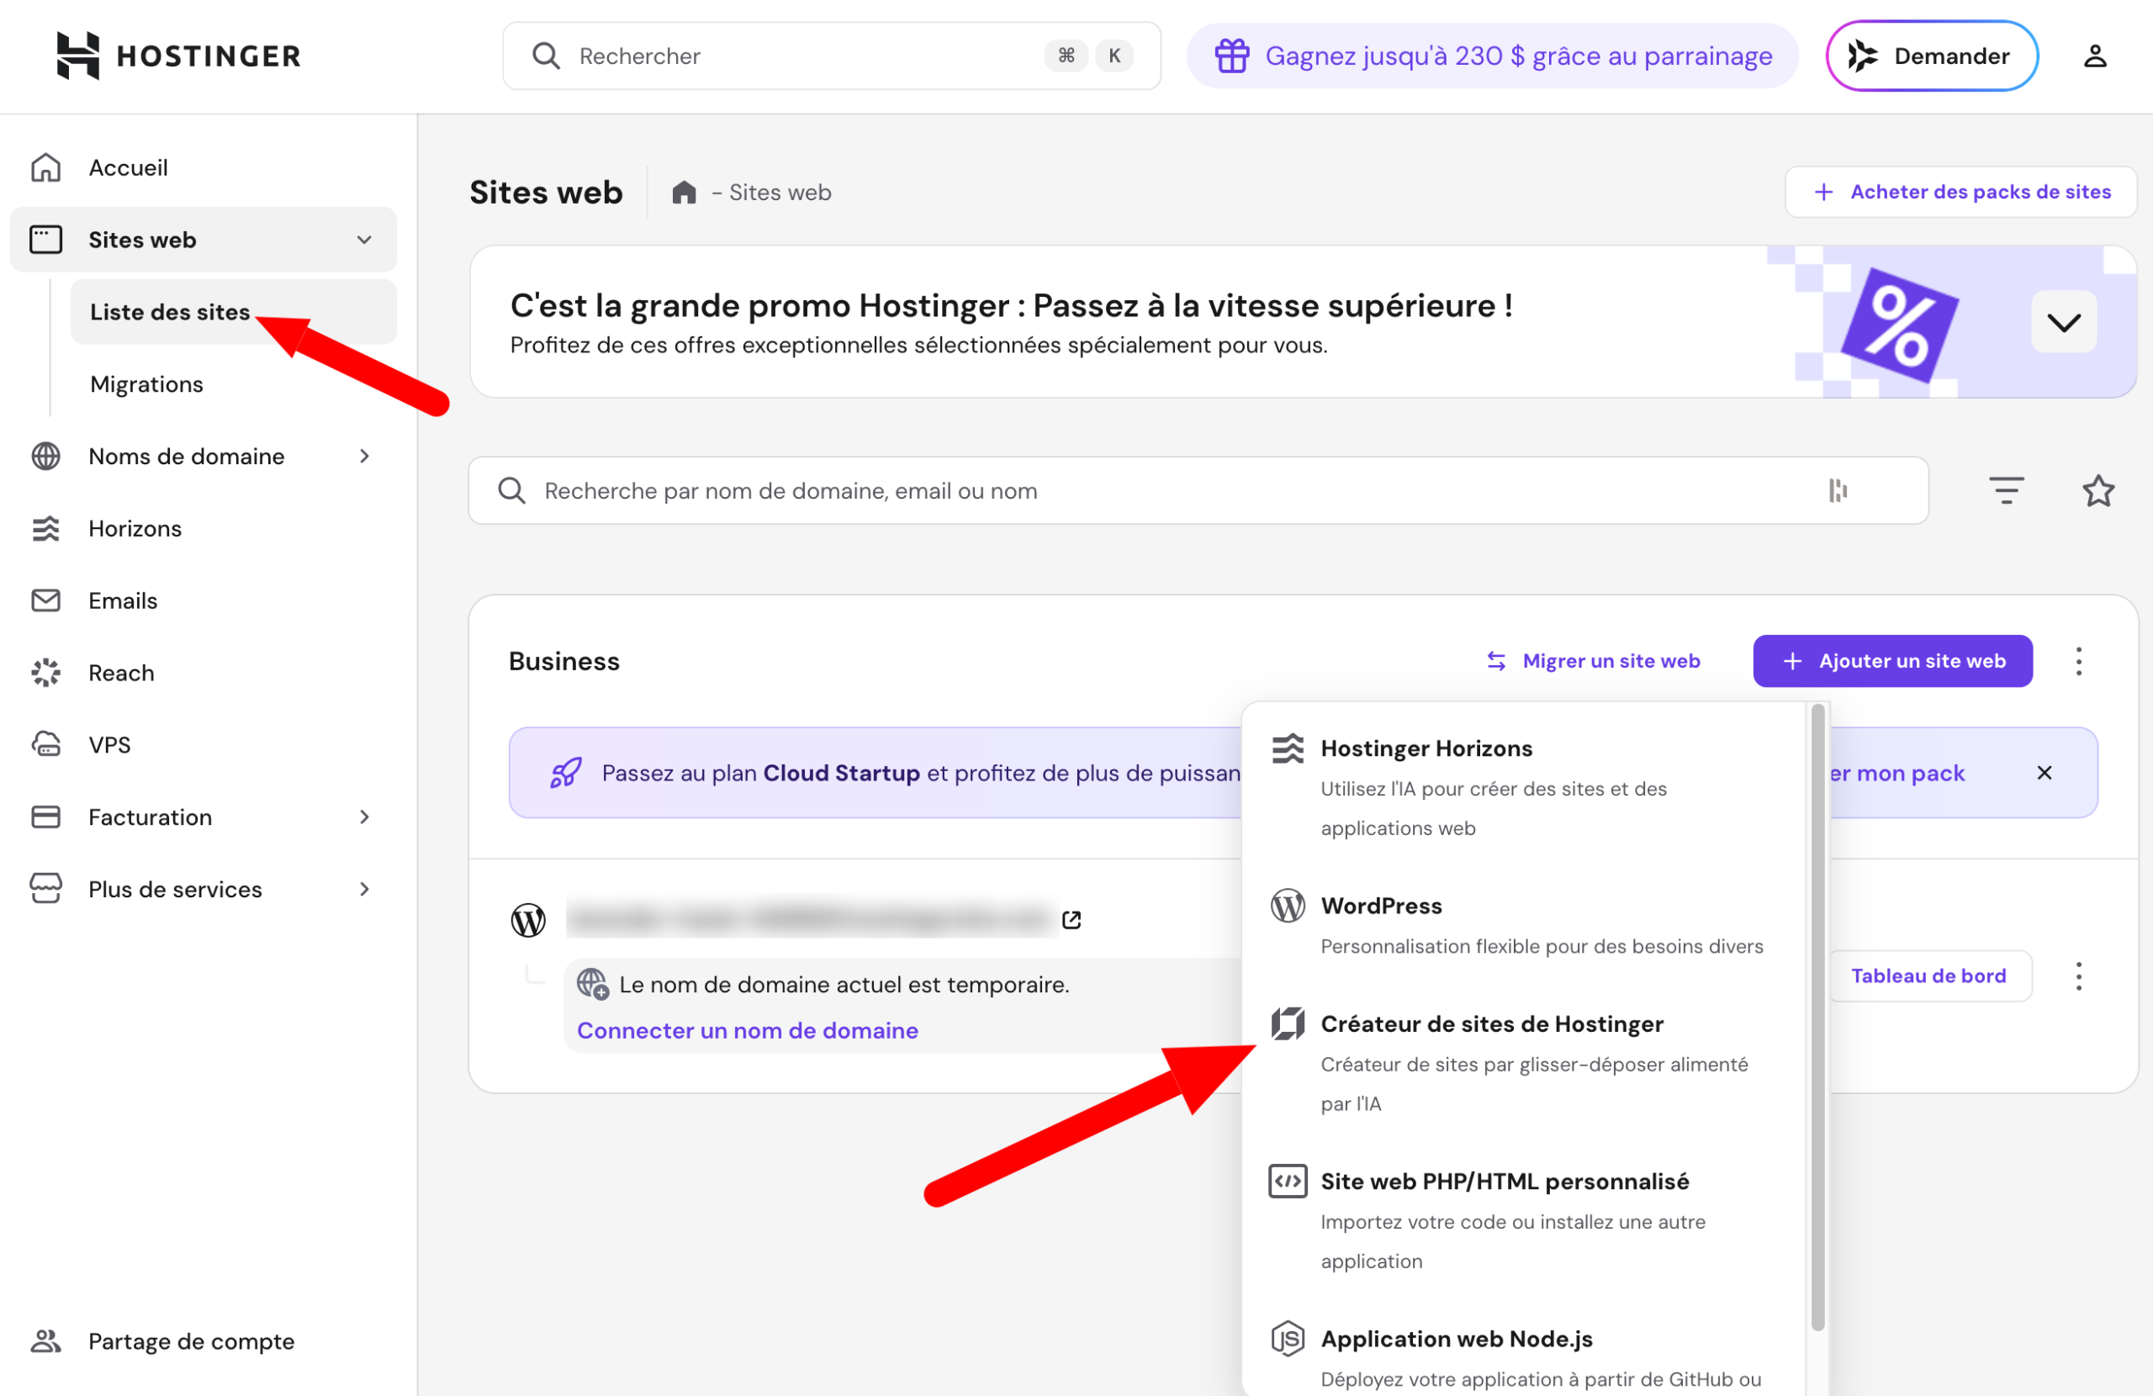
Task: Click the referral banner Gagnez jusqu'à 230 $
Action: [1492, 56]
